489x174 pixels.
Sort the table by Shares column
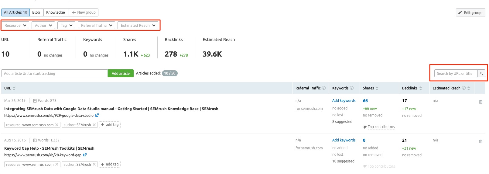coord(371,88)
